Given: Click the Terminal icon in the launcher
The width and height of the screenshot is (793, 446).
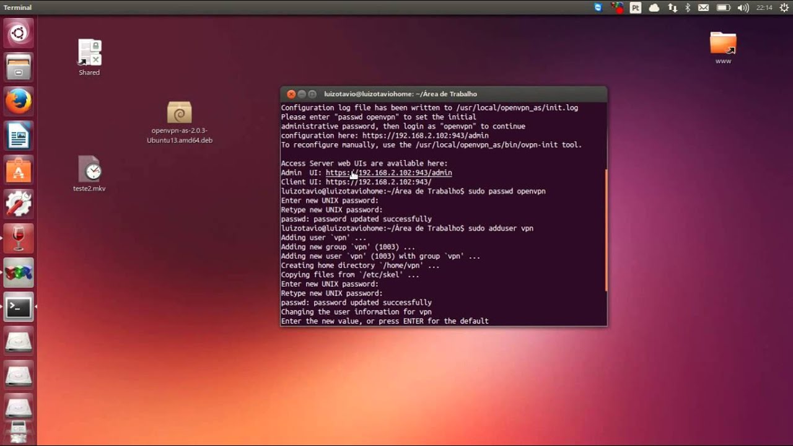Looking at the screenshot, I should click(x=19, y=307).
